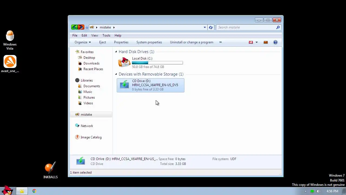The image size is (346, 195).
Task: Select the Local Disk (C:) drive icon
Action: pos(124,62)
